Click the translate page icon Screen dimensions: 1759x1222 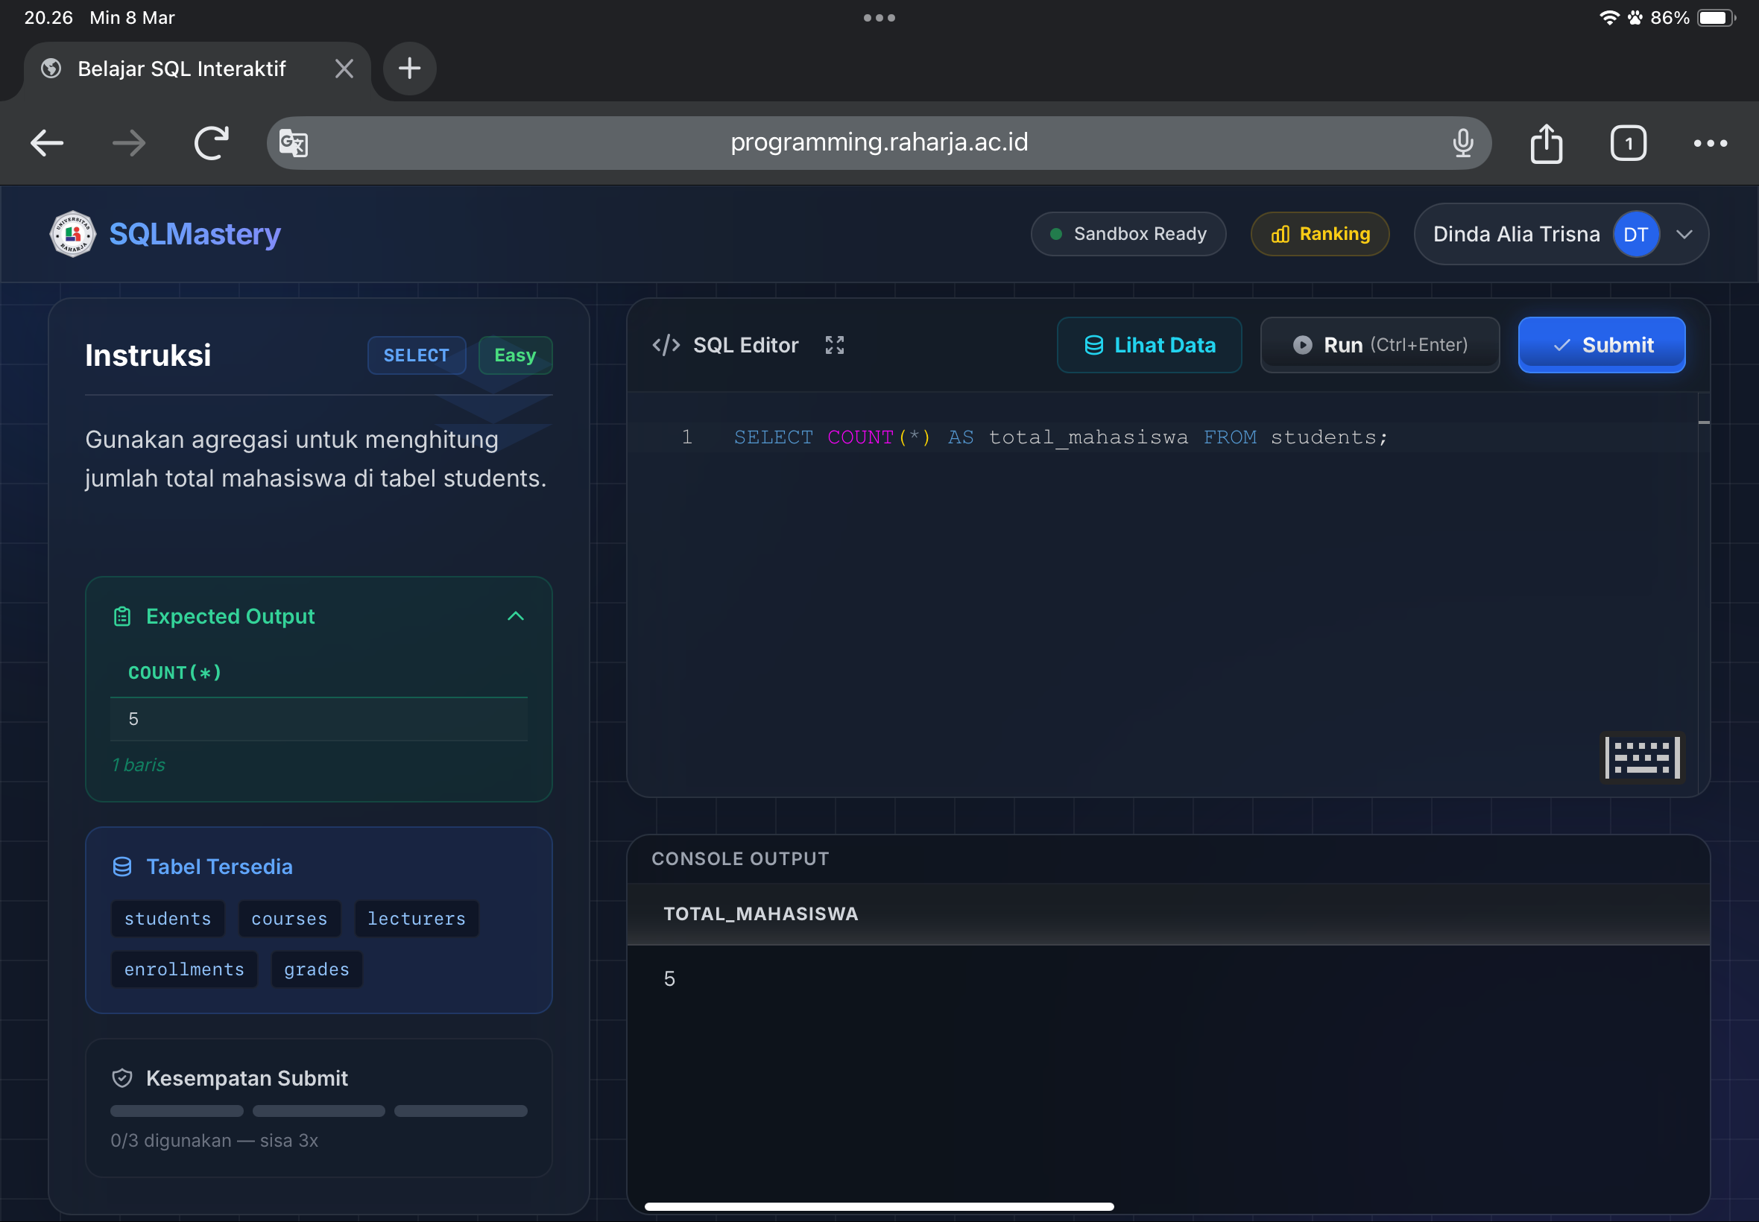294,143
